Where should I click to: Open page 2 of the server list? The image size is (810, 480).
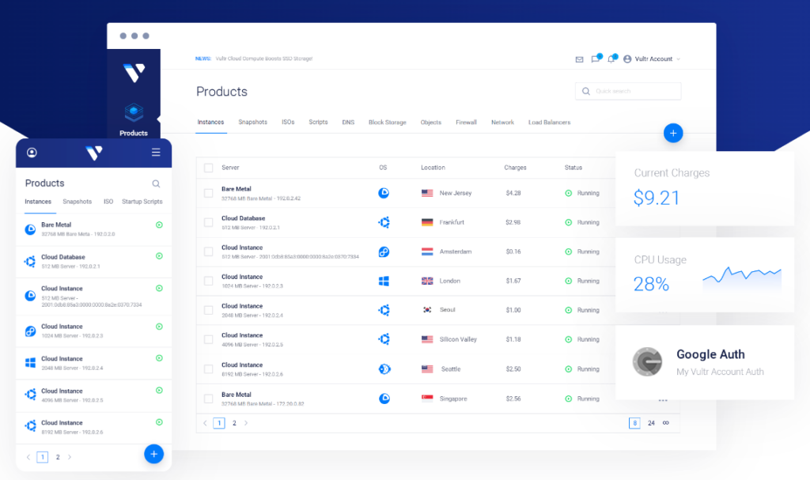(x=234, y=423)
